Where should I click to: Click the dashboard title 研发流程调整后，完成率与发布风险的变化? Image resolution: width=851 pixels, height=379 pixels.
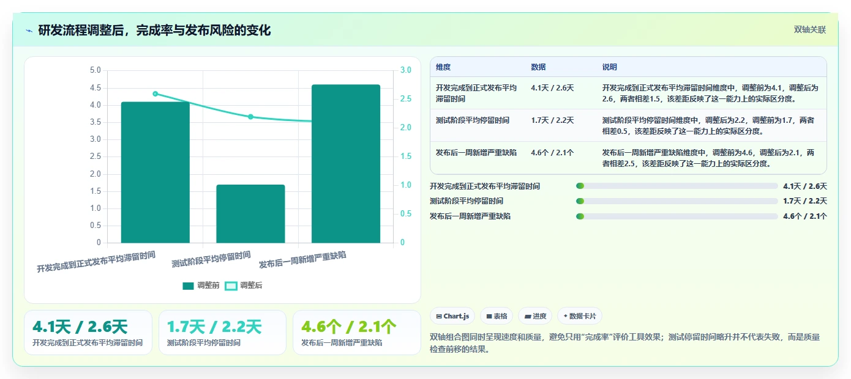tap(154, 30)
